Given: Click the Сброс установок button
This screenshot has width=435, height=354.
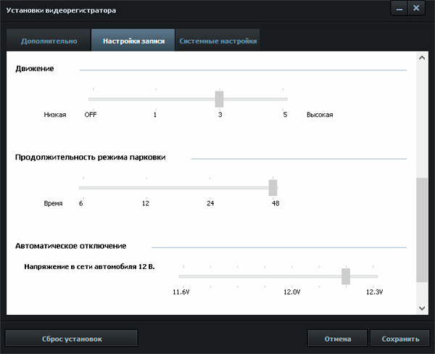Looking at the screenshot, I should point(71,339).
